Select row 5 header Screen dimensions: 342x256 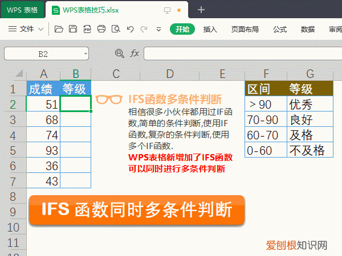click(x=13, y=150)
